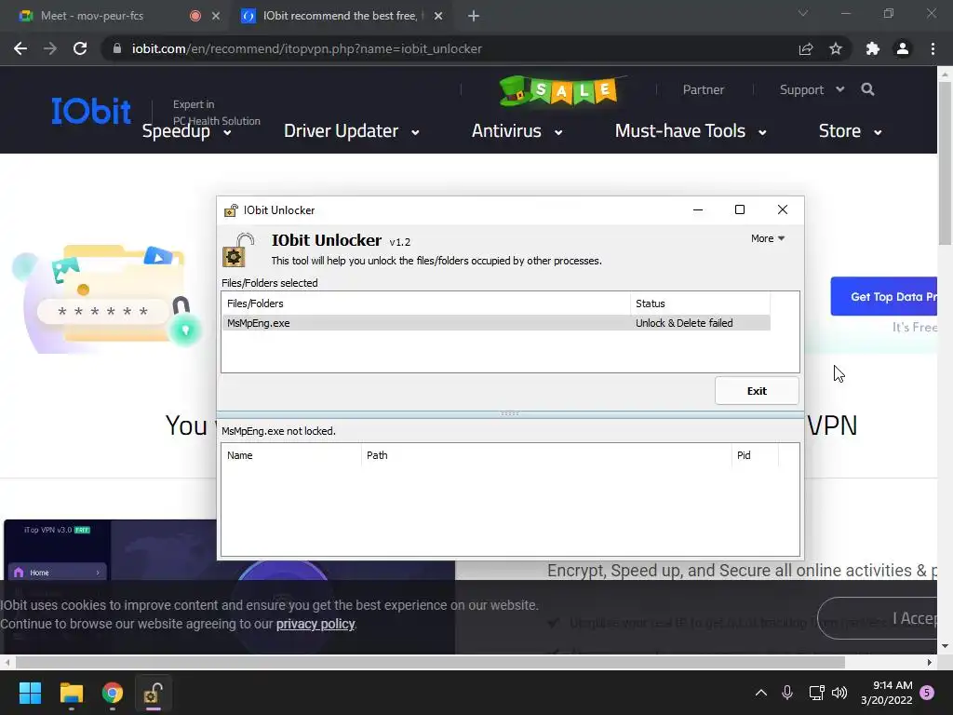The width and height of the screenshot is (953, 715).
Task: Expand the Speedup menu
Action: click(186, 131)
